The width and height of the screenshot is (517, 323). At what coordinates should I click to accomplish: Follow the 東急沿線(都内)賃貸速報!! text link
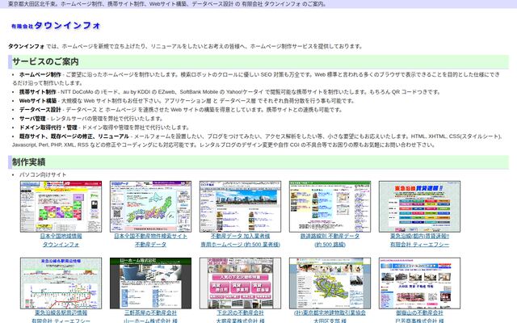420,236
